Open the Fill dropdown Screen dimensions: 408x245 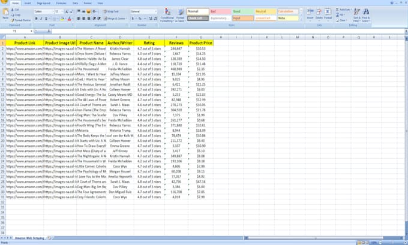340,15
